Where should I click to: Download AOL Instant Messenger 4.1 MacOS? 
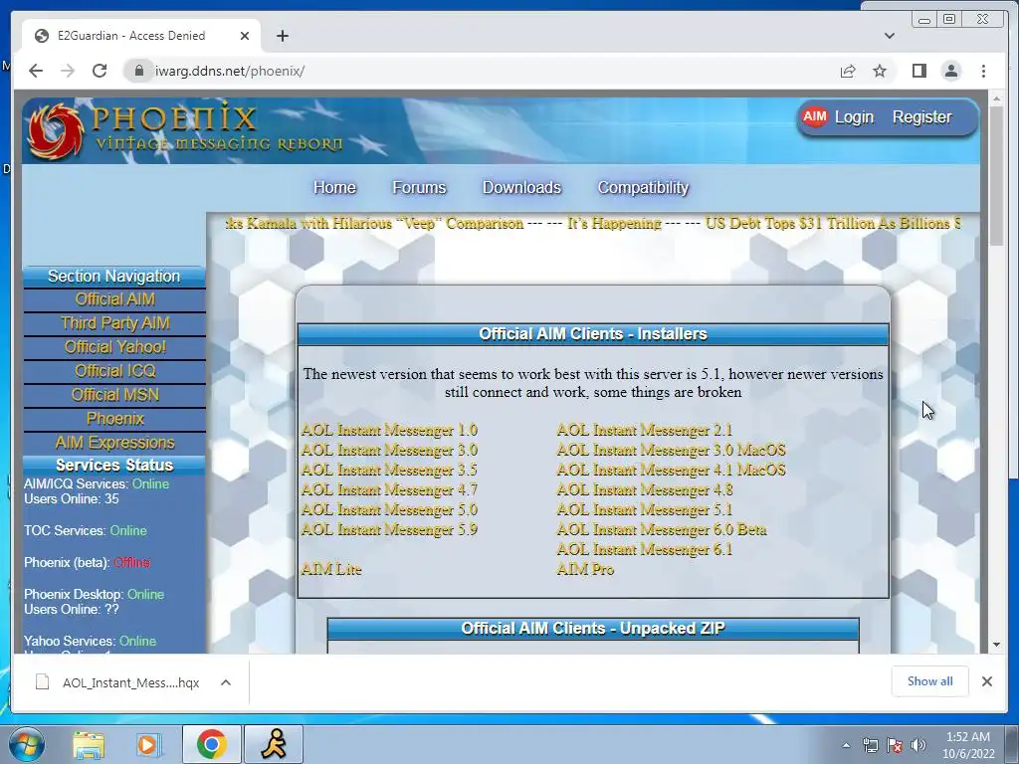tap(672, 470)
